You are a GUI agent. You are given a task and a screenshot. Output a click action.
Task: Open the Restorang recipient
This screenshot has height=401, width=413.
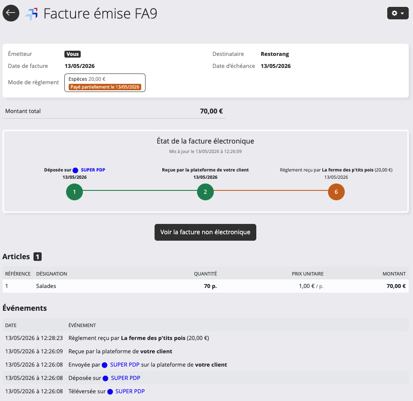coord(275,54)
